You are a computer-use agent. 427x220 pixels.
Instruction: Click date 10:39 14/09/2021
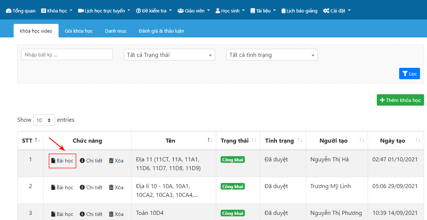[395, 213]
